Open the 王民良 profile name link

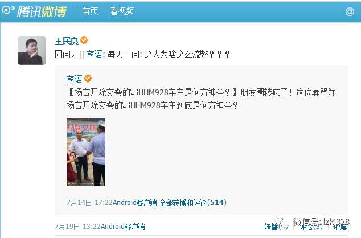tap(67, 41)
